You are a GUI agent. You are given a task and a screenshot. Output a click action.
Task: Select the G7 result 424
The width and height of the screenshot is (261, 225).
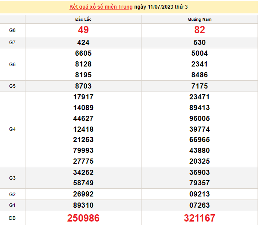coord(83,42)
